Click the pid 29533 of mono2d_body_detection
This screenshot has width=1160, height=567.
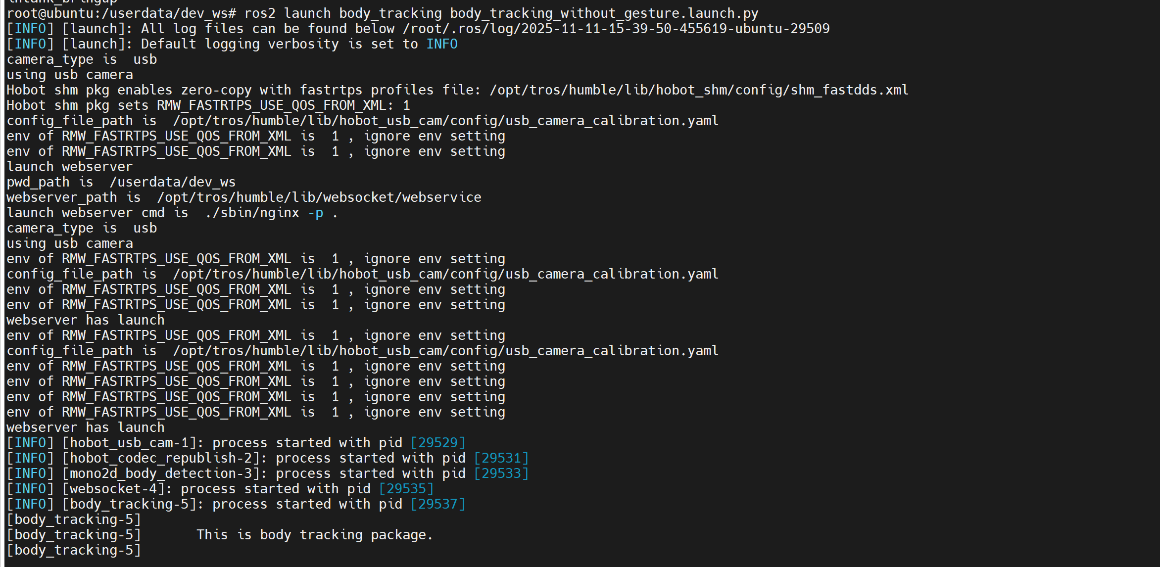click(x=501, y=473)
